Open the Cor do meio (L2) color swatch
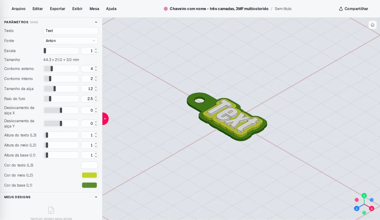380x220 pixels. coord(89,175)
